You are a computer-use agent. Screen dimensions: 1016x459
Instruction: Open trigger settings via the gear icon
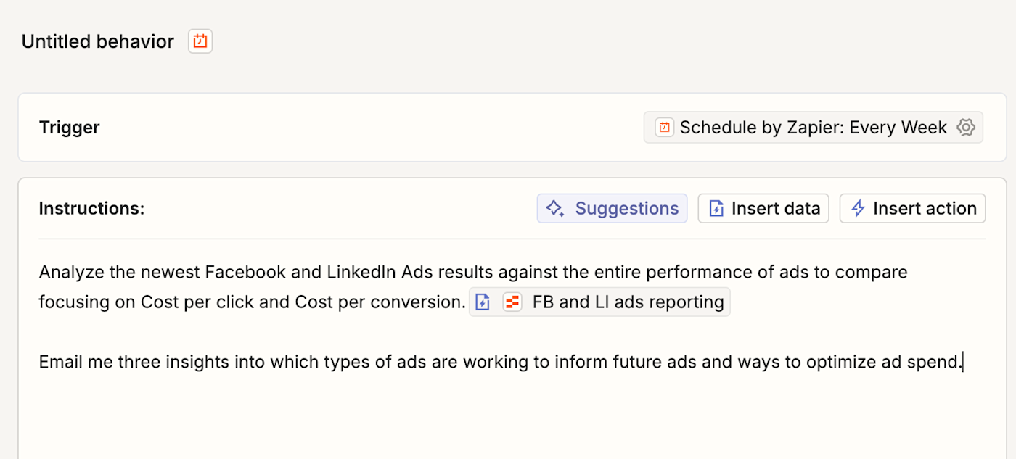(965, 128)
